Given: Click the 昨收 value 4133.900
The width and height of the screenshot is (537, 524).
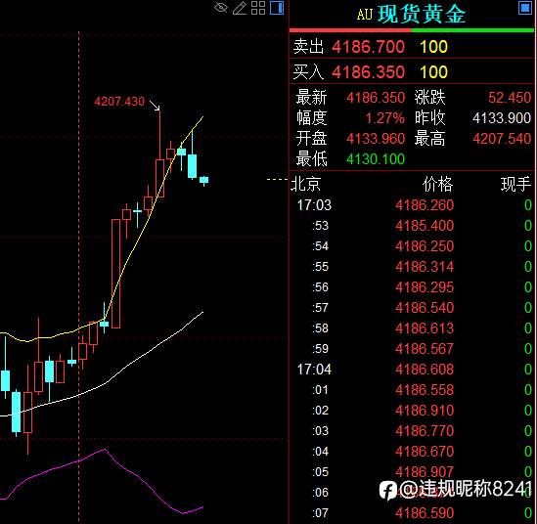Looking at the screenshot, I should [x=502, y=118].
